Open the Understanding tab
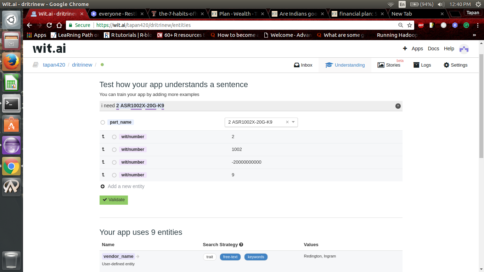 coord(345,65)
